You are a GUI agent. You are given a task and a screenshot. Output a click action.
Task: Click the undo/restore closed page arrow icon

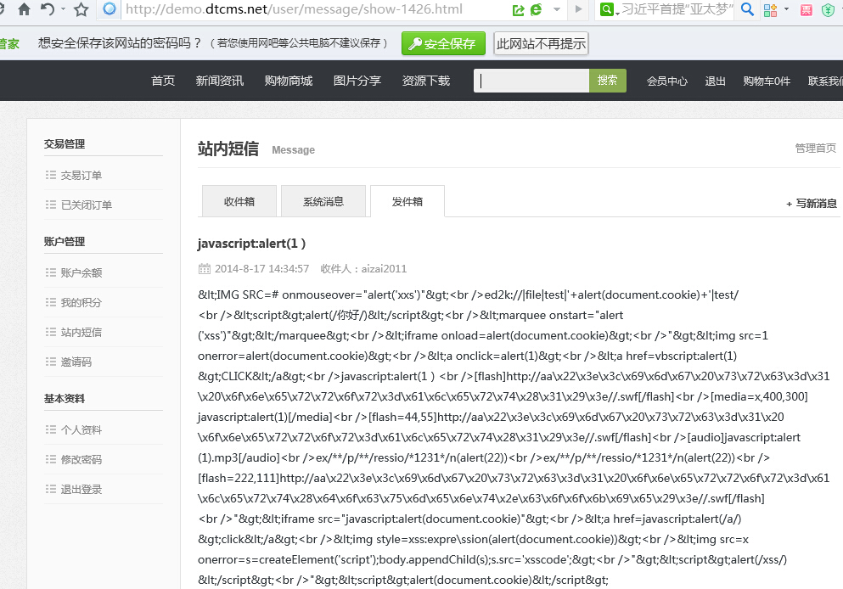(48, 9)
